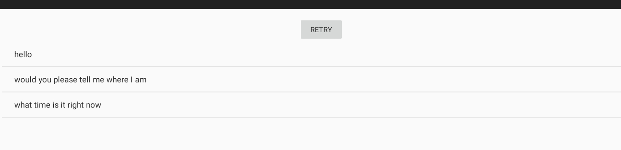Open the first recognition result "hello"

coord(311,54)
